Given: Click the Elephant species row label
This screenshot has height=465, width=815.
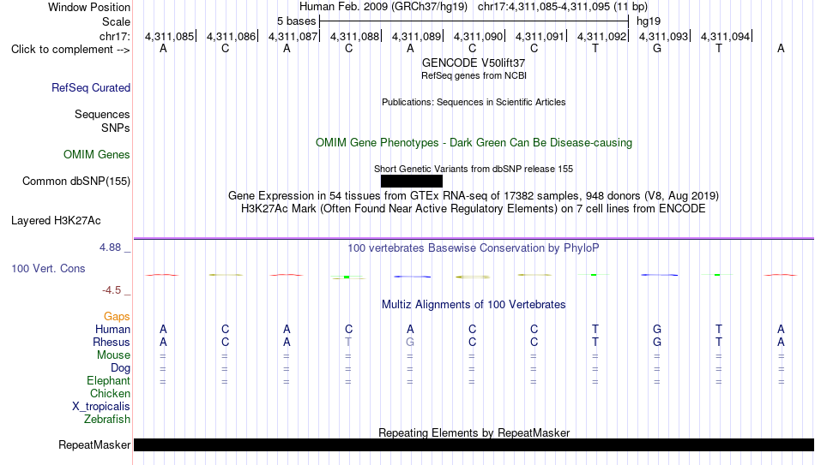Looking at the screenshot, I should pos(109,381).
